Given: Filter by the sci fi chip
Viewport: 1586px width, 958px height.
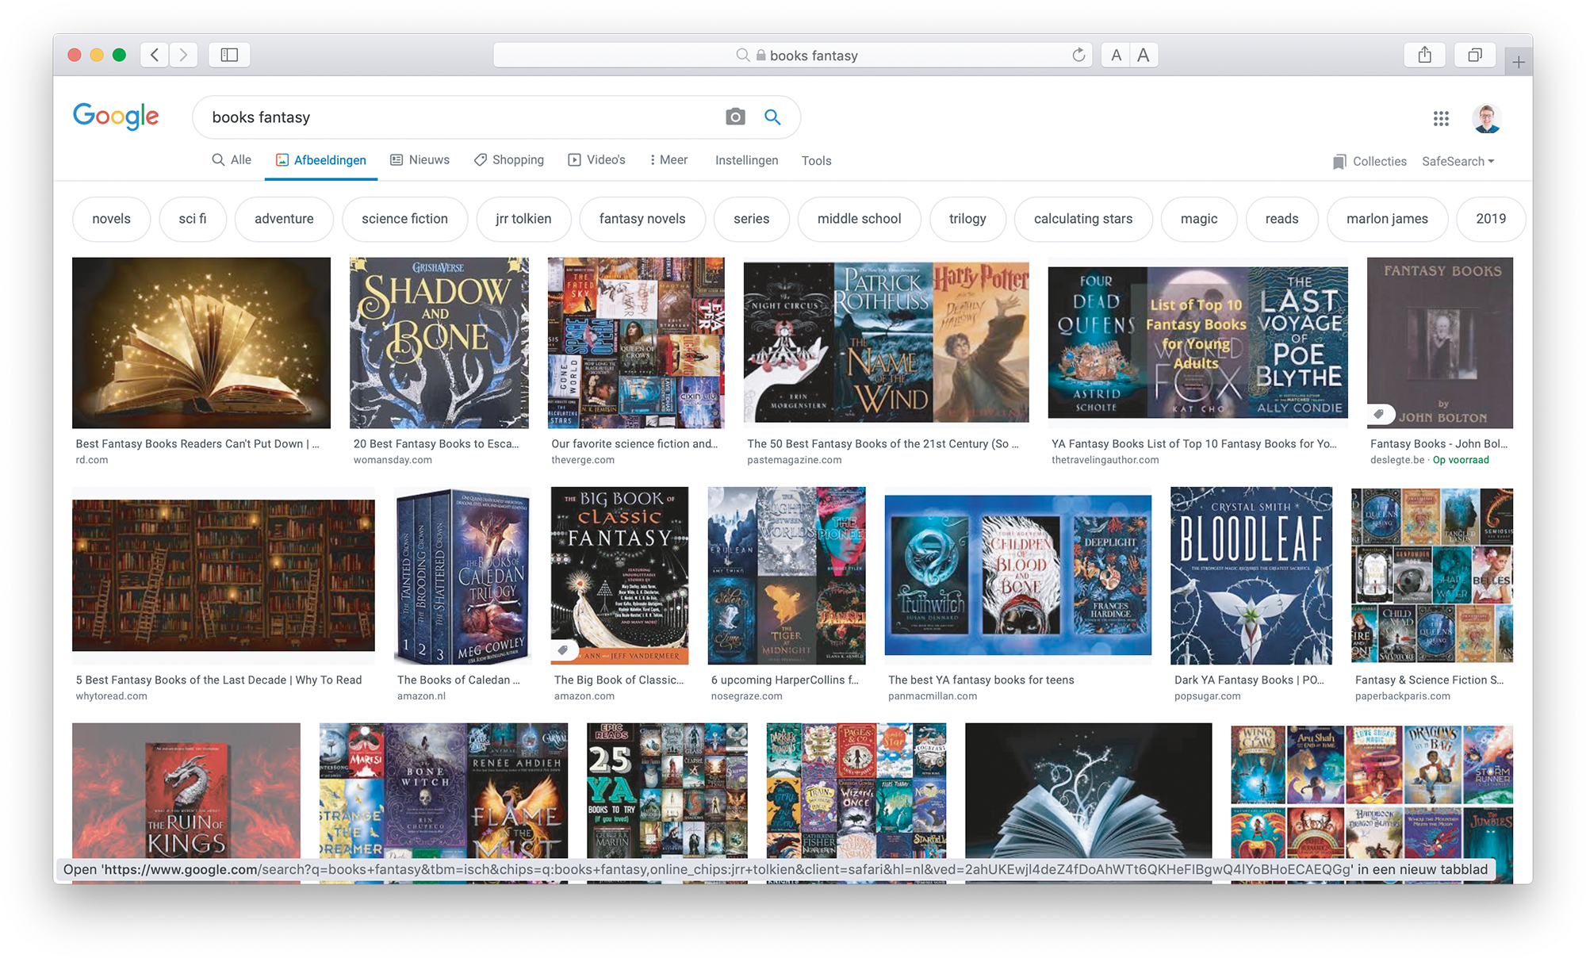Looking at the screenshot, I should tap(193, 219).
